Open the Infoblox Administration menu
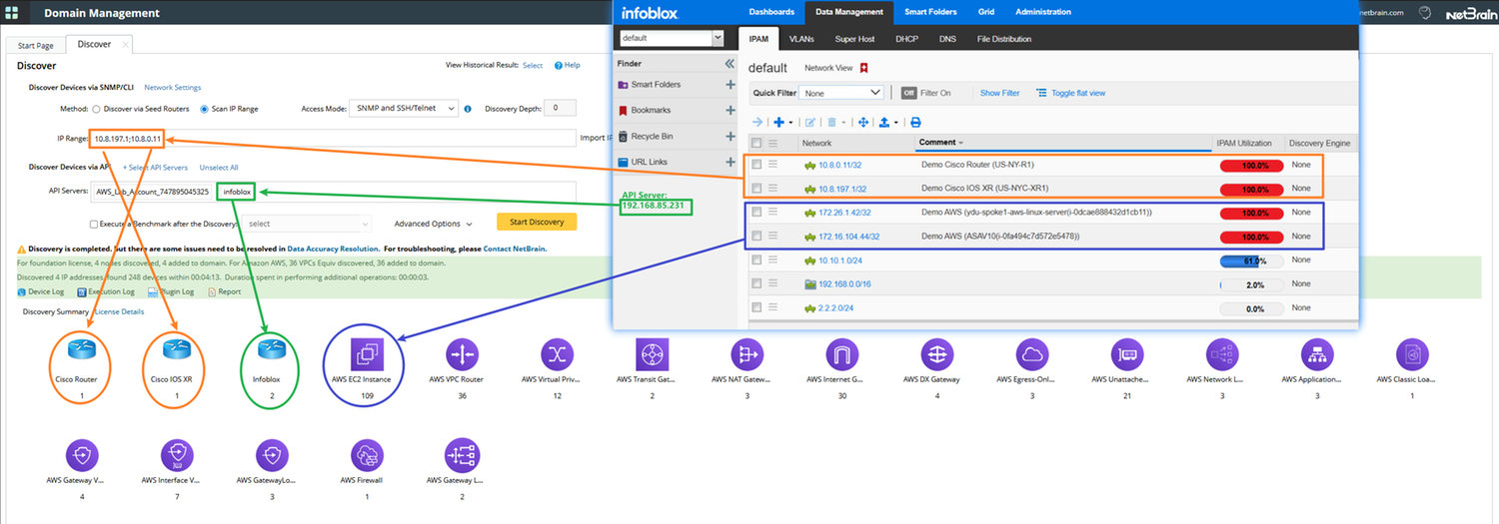 coord(1042,12)
